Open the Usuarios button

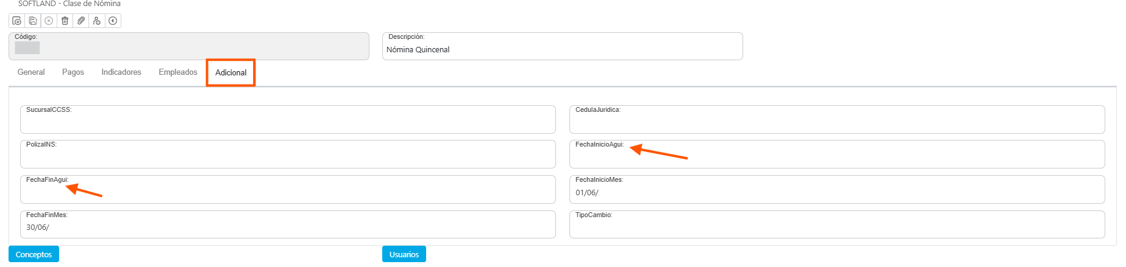point(404,254)
